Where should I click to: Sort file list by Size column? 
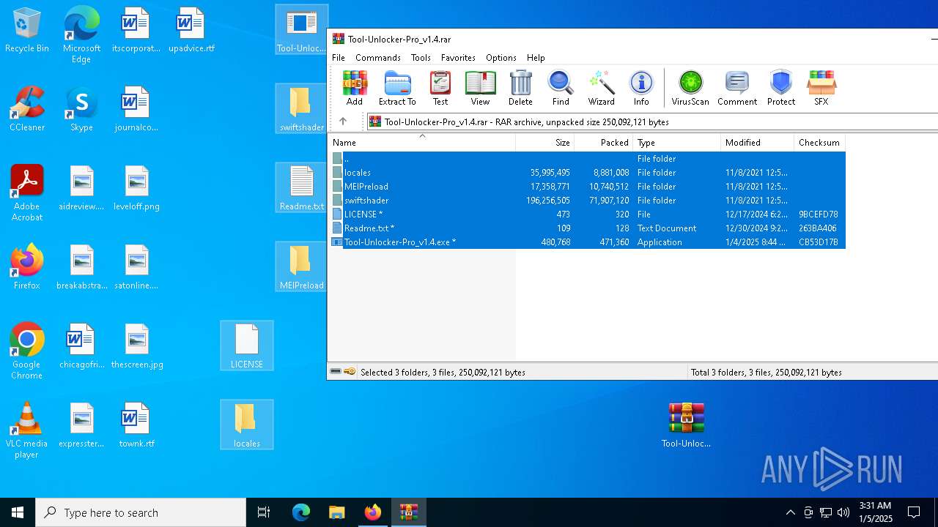pyautogui.click(x=544, y=143)
